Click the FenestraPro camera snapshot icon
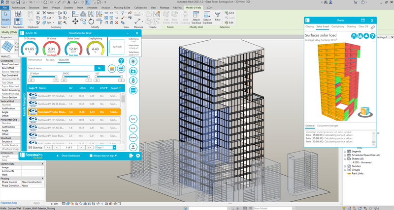The height and width of the screenshot is (210, 394). click(133, 71)
